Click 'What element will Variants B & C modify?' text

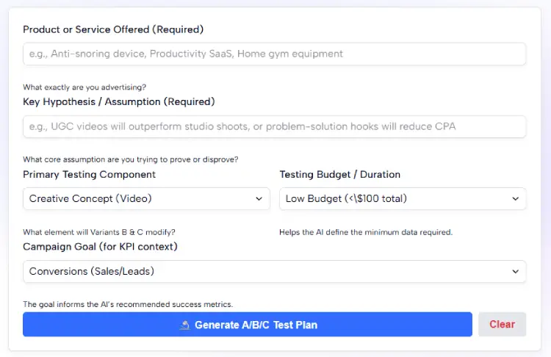(x=99, y=232)
